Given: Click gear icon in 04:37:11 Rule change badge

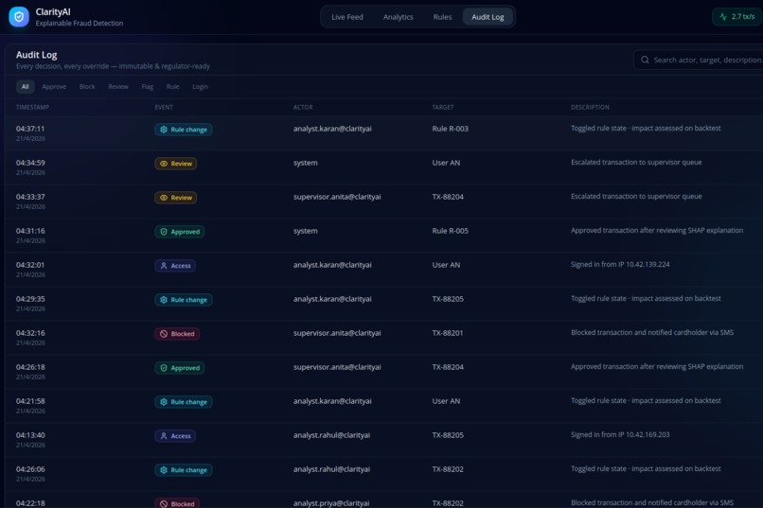Looking at the screenshot, I should 164,130.
